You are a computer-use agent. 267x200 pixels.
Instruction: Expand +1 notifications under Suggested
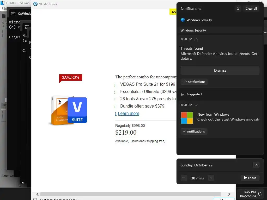(x=194, y=132)
